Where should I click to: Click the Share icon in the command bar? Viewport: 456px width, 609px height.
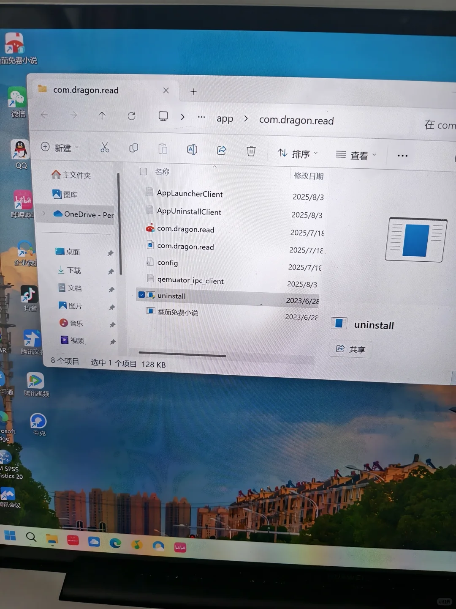(x=222, y=150)
